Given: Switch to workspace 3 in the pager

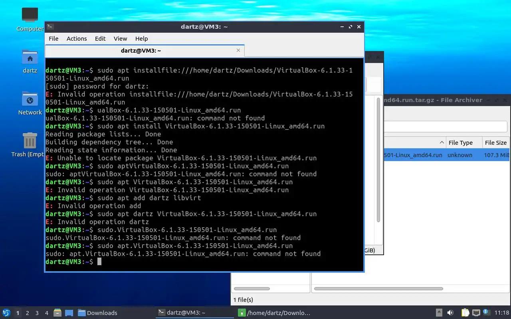Looking at the screenshot, I should pos(37,313).
